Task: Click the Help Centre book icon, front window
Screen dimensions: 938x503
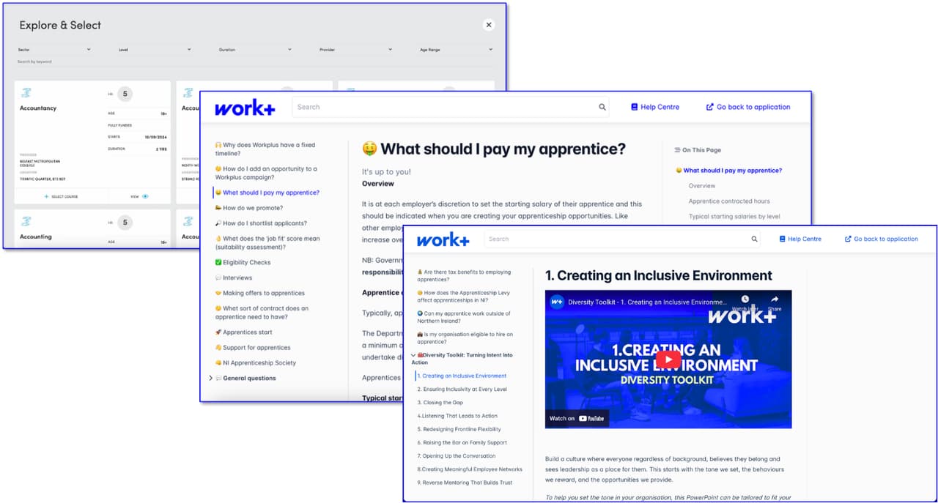Action: [x=783, y=239]
